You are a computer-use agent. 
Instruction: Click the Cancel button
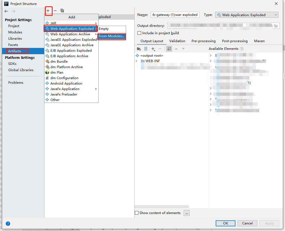pos(247,223)
